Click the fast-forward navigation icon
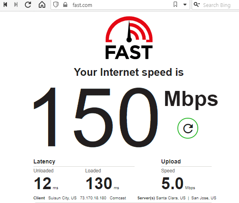This screenshot has height=203, width=239. [x=16, y=4]
